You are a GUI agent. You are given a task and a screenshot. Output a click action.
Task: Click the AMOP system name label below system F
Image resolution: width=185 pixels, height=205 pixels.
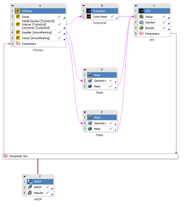38,199
